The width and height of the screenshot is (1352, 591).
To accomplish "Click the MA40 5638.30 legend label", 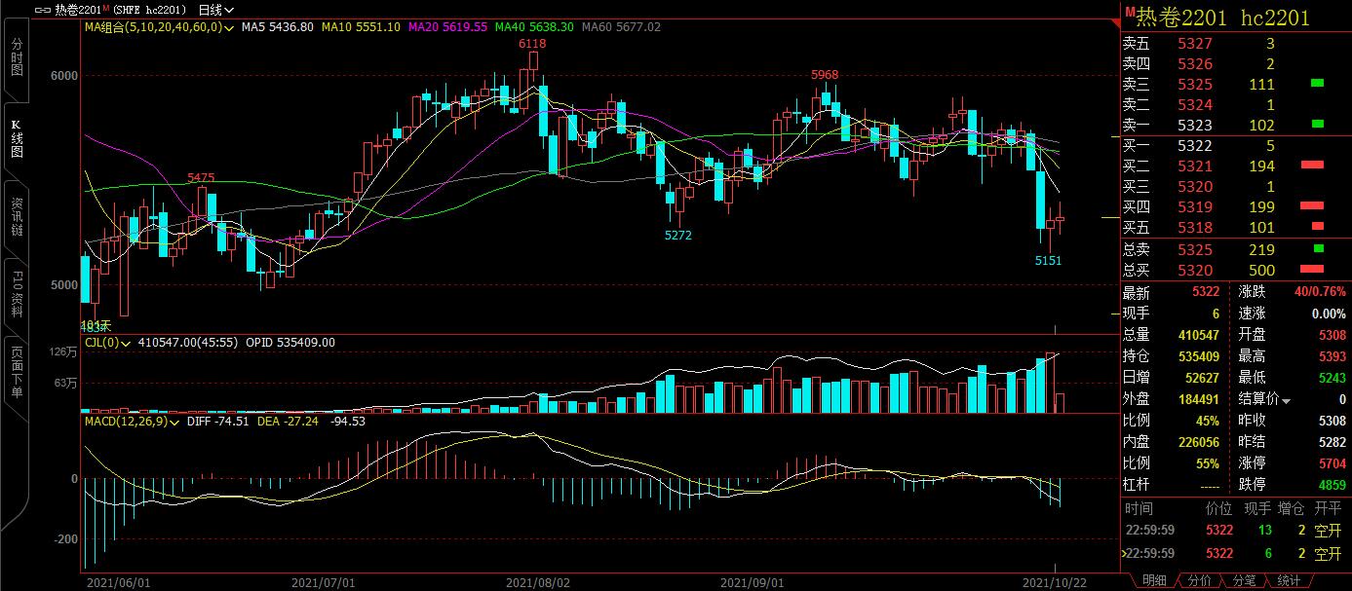I will point(534,27).
